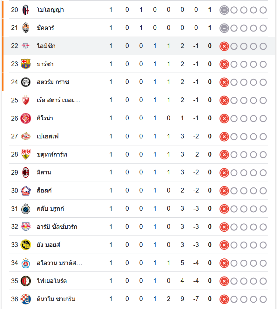The width and height of the screenshot is (277, 309).
Task: Click the VfB Stuttgart crest icon
Action: 26,154
